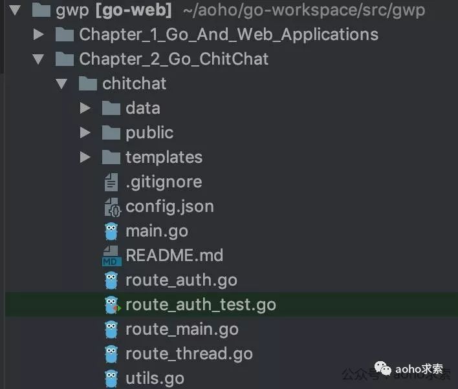
Task: Collapse the gwp project root arrow
Action: click(x=16, y=10)
